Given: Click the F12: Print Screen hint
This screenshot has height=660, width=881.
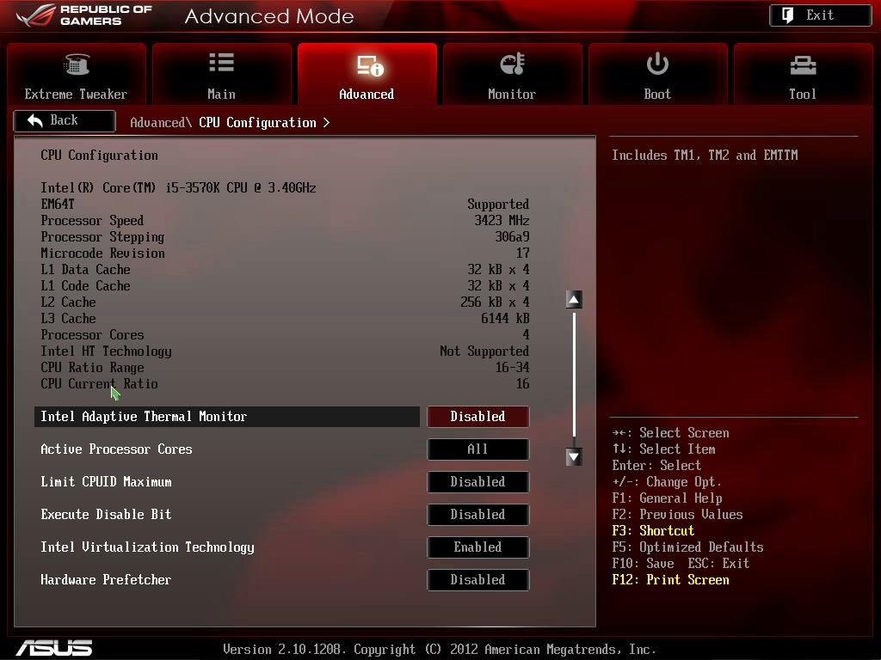Looking at the screenshot, I should coord(670,580).
